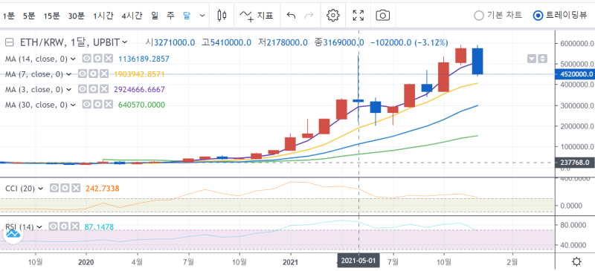Select the 4시간 timeframe
The height and width of the screenshot is (271, 595).
[x=132, y=16]
